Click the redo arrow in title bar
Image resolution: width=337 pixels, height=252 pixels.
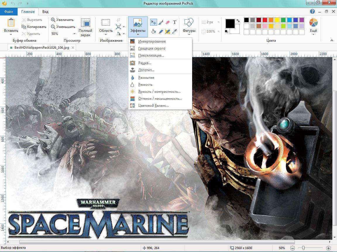pos(20,3)
